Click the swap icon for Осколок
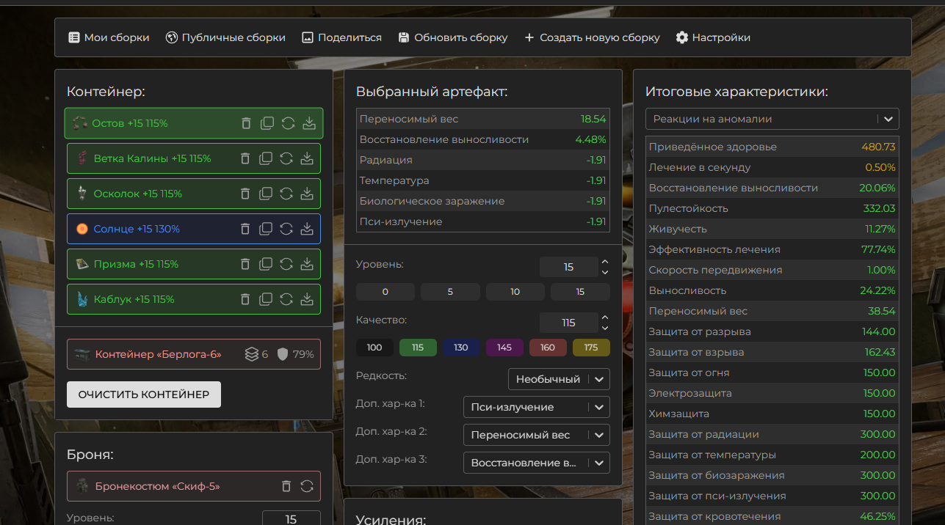This screenshot has height=525, width=945. click(x=286, y=194)
